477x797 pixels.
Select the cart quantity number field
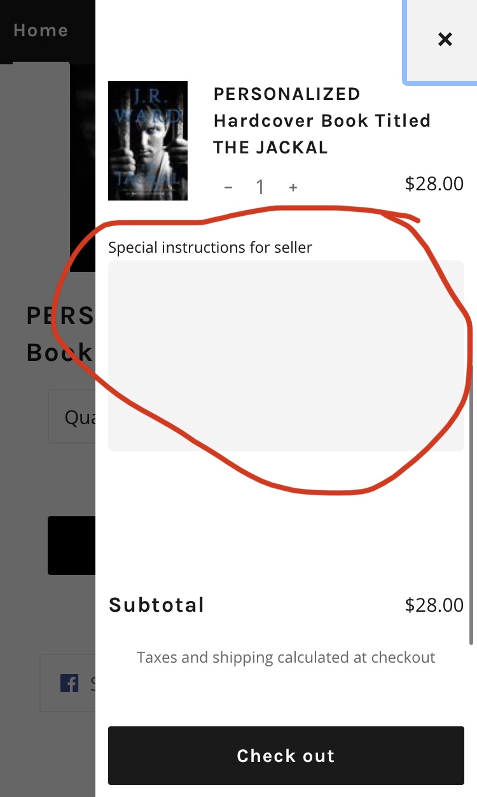[x=260, y=187]
